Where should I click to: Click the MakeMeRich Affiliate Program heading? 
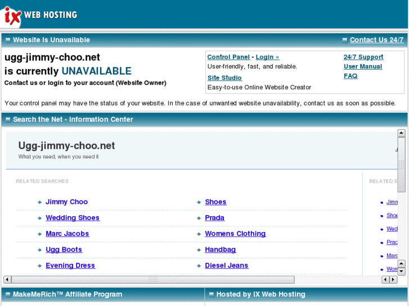pos(68,294)
